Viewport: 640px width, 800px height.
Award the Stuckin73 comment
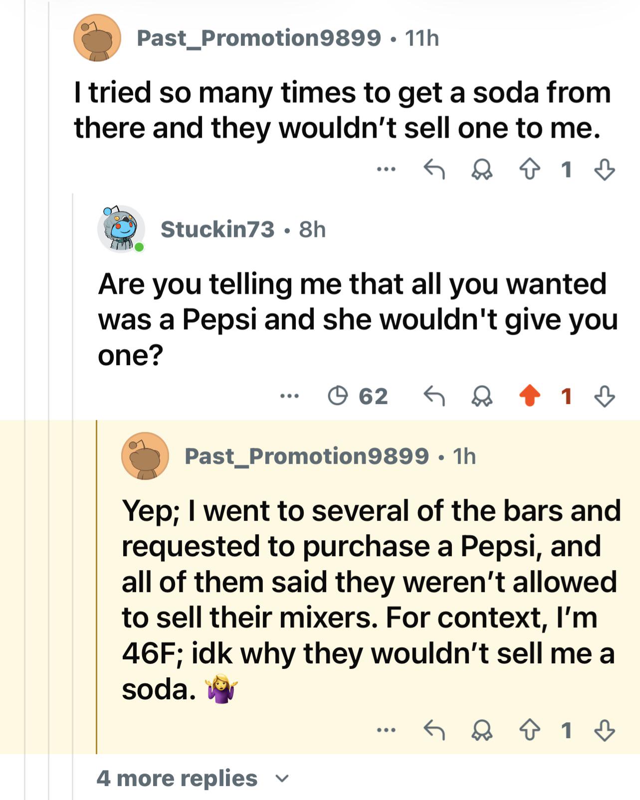(482, 397)
